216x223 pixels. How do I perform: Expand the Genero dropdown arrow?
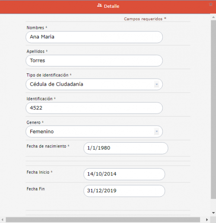click(156, 131)
